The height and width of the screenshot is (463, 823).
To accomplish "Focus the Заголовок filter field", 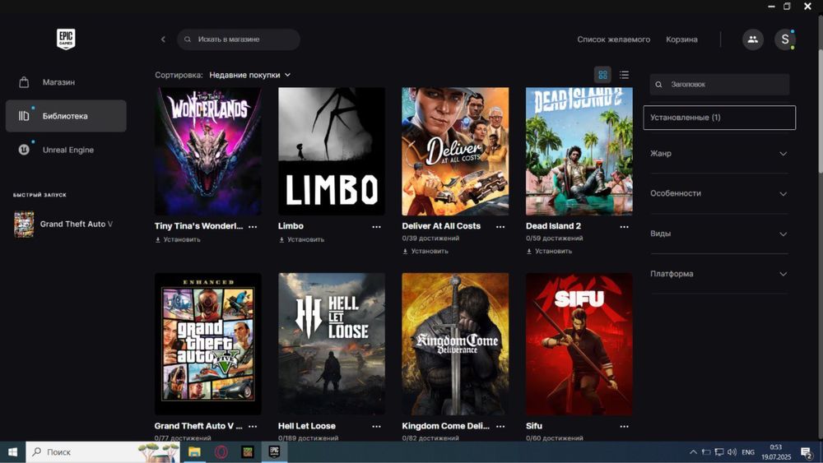I will point(719,85).
